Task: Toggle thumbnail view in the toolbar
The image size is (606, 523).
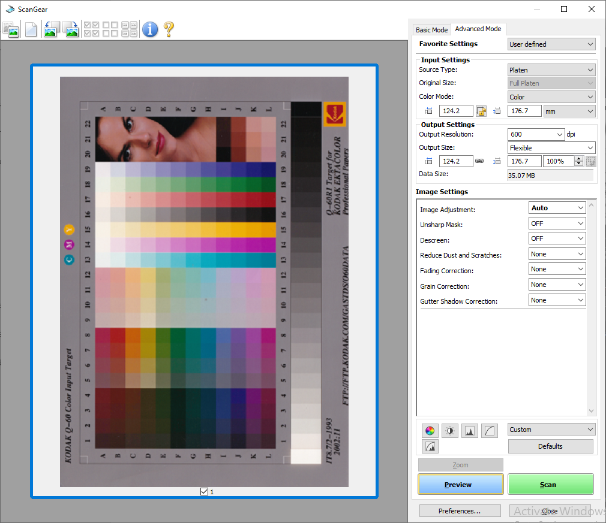Action: click(11, 29)
